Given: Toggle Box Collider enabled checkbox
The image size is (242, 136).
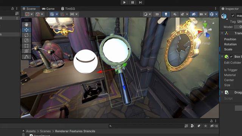Looking at the screenshot, I should click(231, 57).
